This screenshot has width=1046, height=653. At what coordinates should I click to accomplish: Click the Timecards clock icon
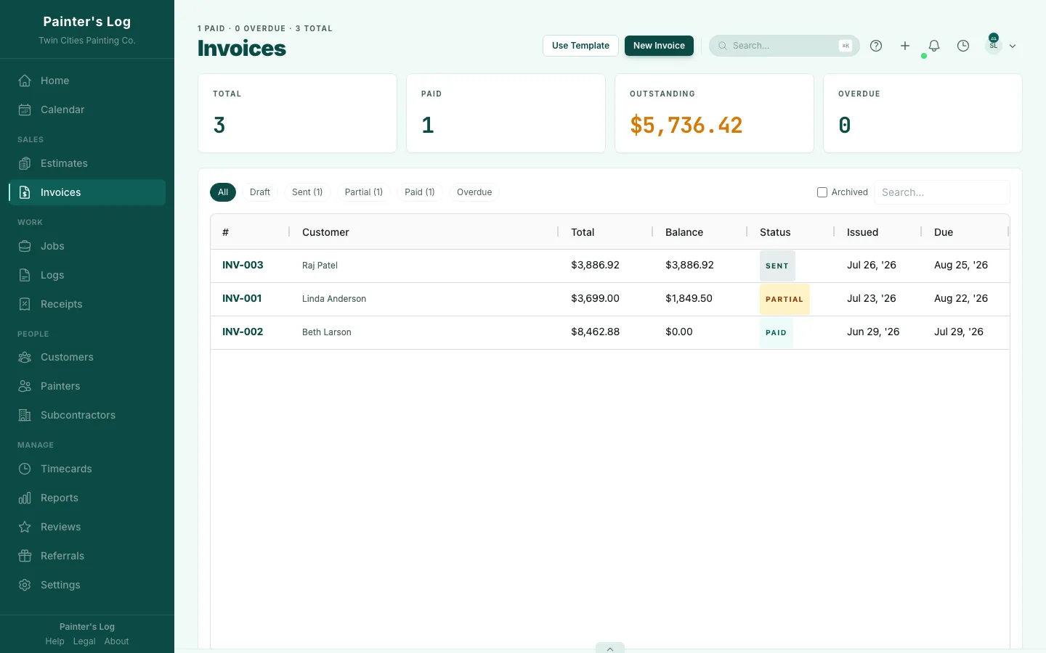[25, 469]
